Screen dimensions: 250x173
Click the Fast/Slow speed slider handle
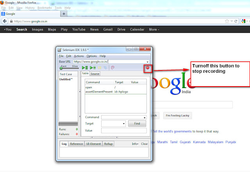(61, 68)
